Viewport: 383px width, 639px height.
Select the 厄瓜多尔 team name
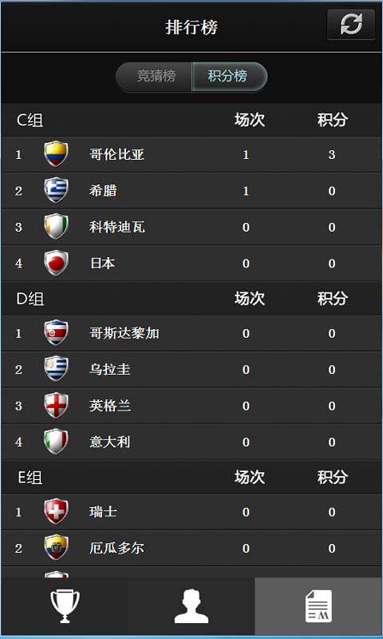(x=116, y=548)
